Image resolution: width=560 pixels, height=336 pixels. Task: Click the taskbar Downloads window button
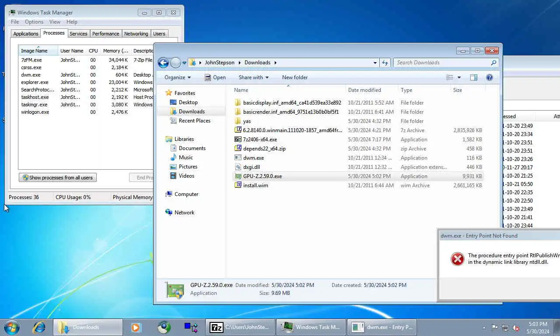coord(88,327)
